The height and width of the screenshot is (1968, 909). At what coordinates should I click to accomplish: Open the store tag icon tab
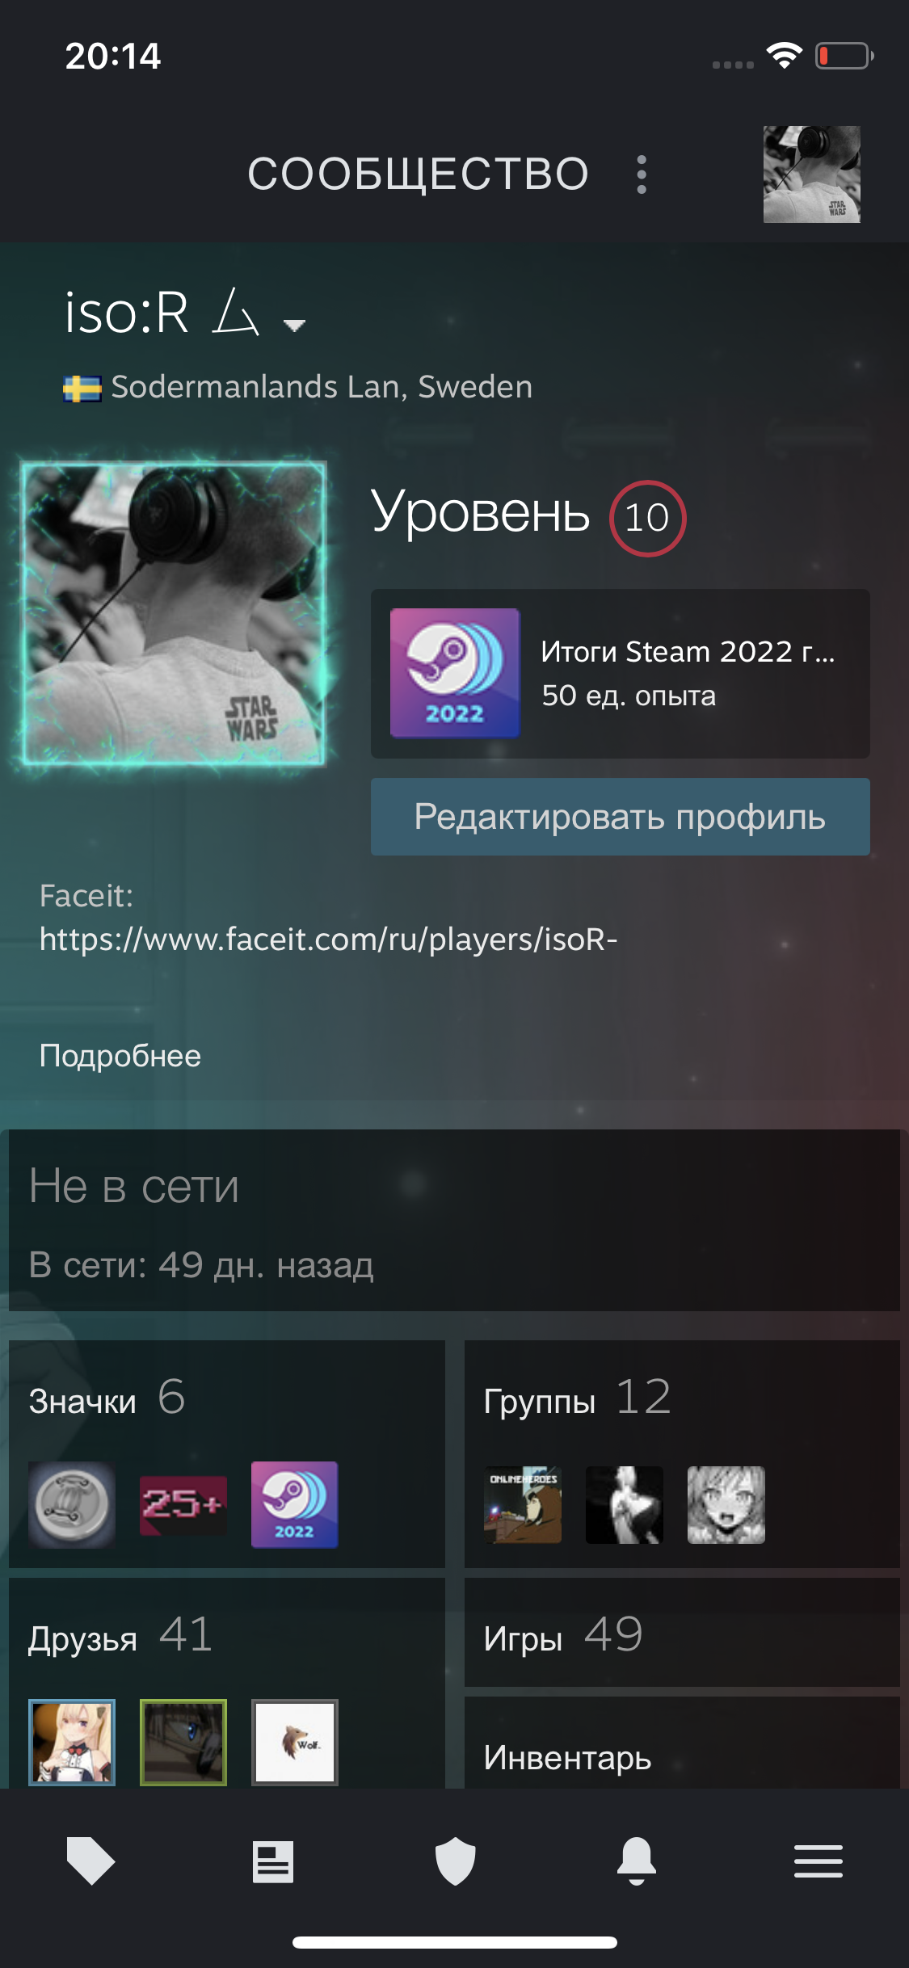point(90,1861)
